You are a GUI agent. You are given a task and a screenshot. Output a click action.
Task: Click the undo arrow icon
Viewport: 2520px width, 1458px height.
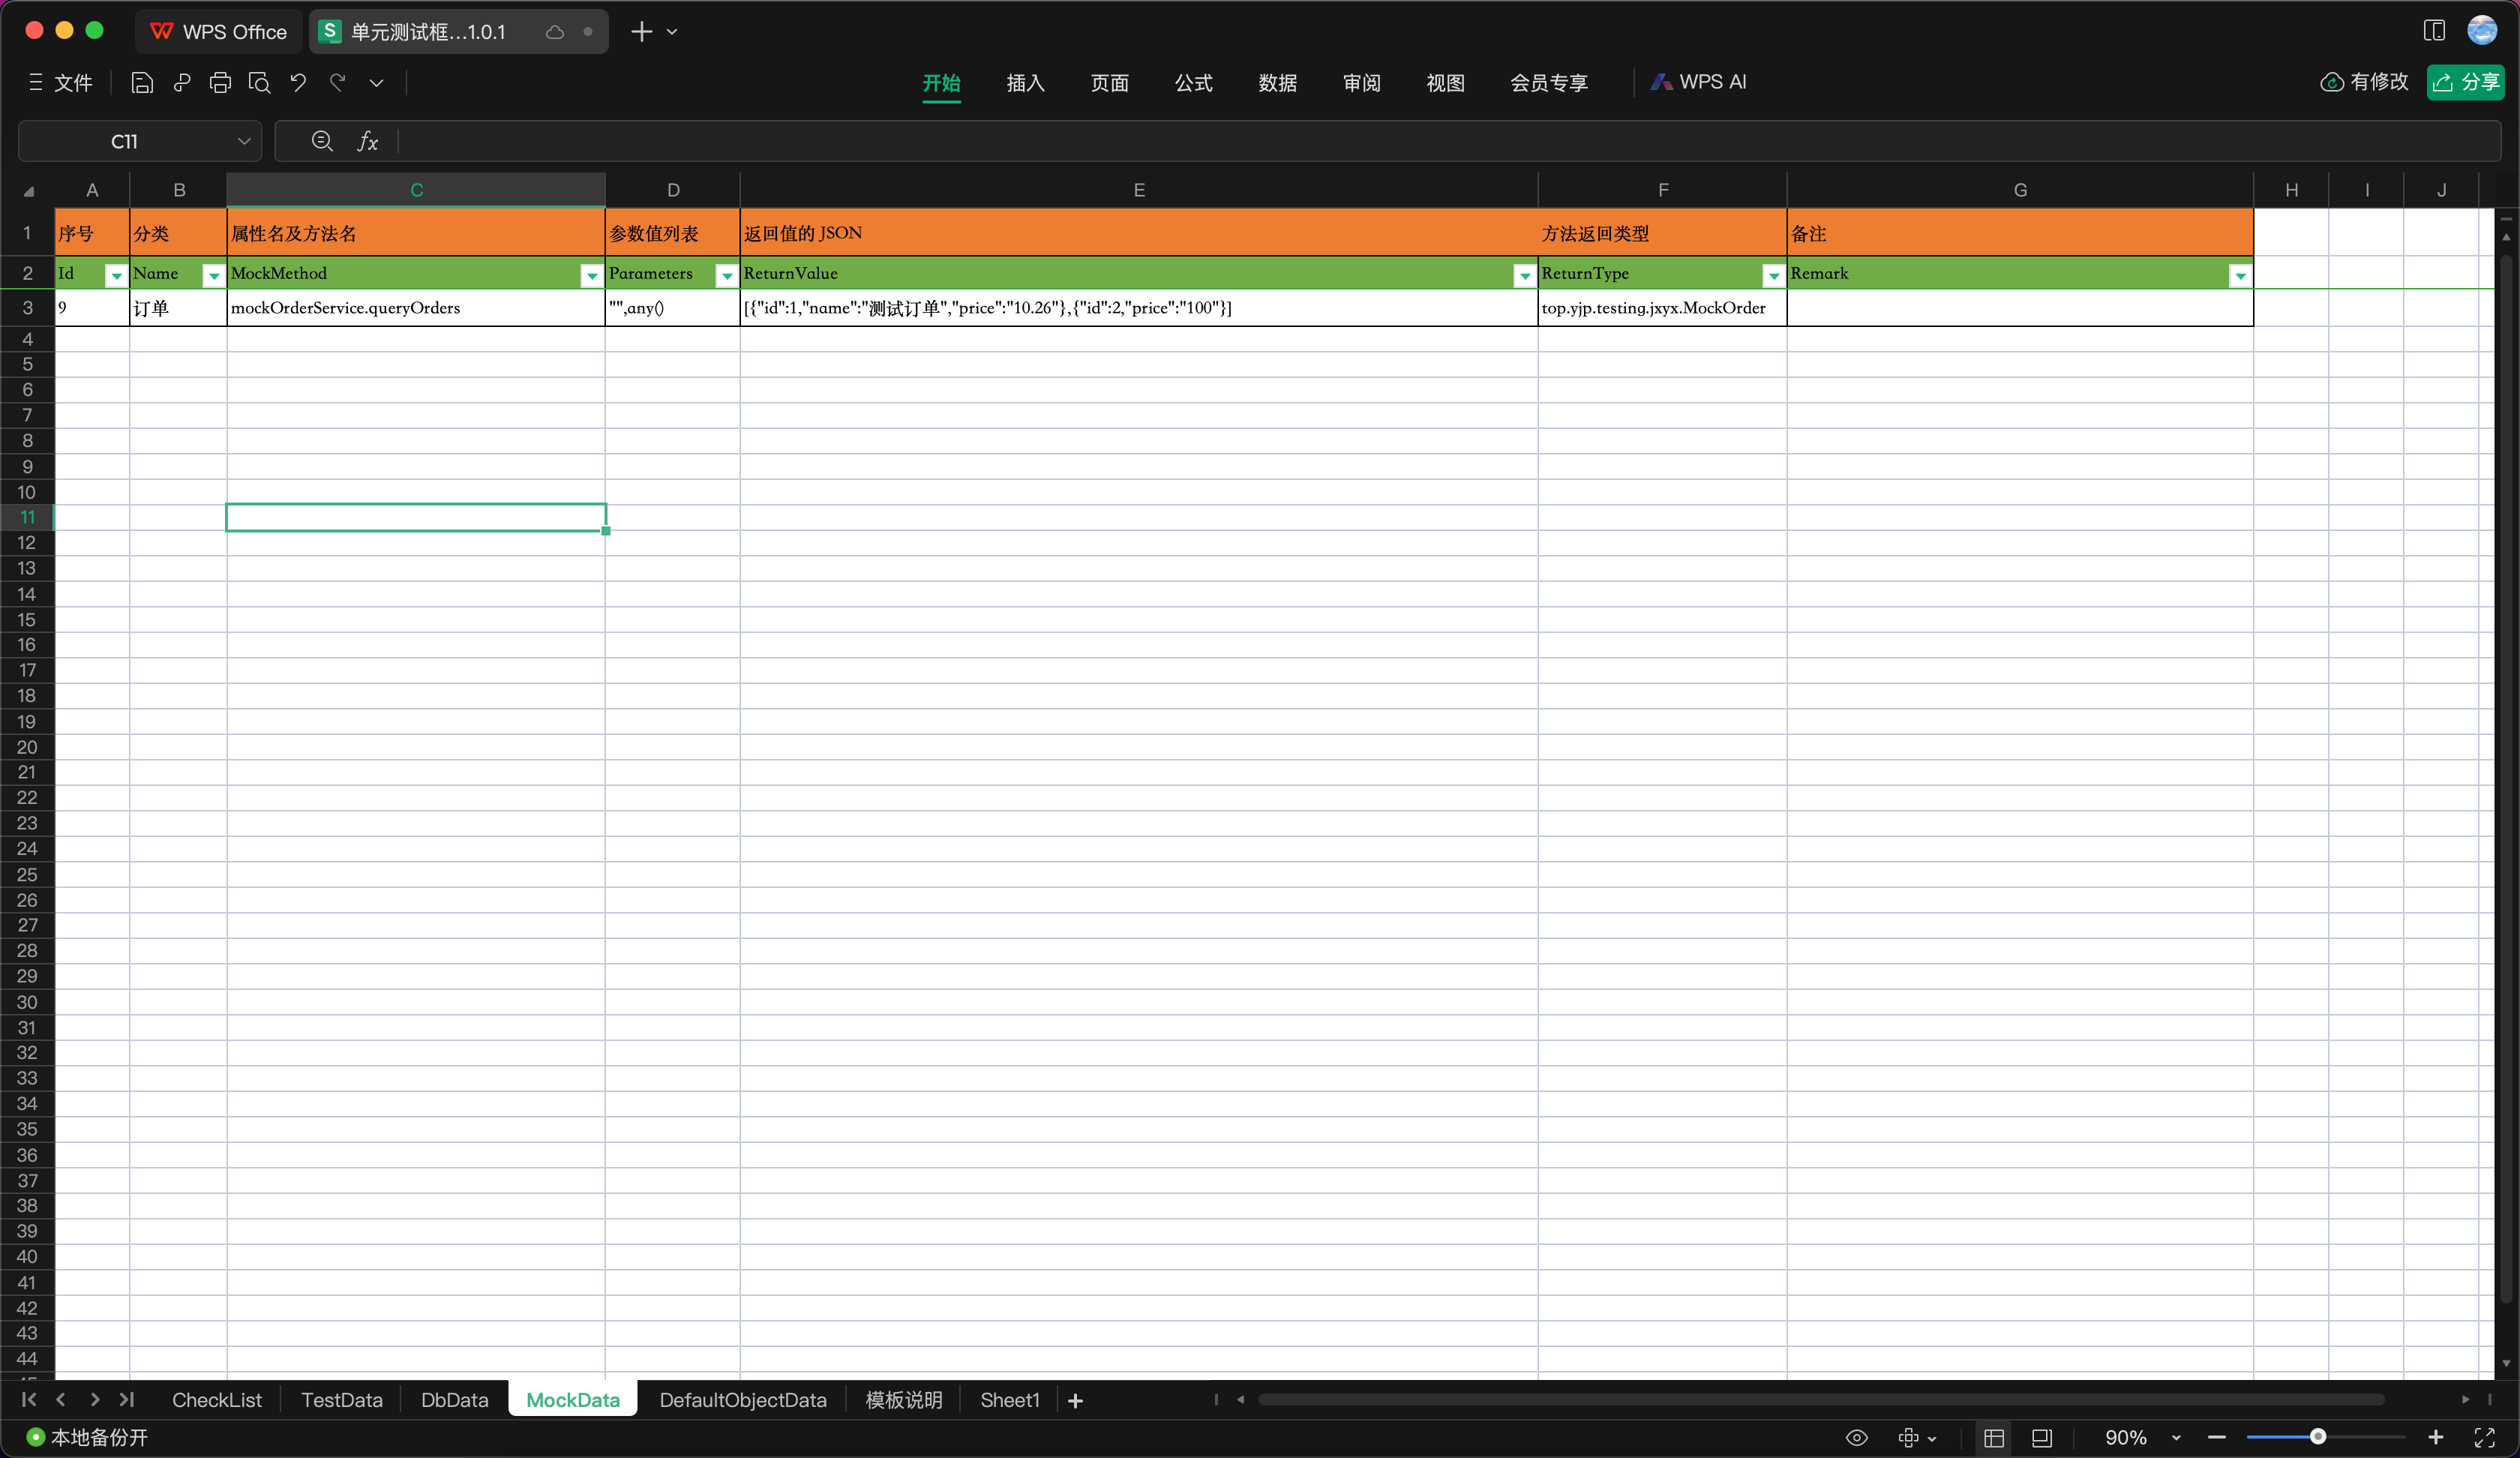pyautogui.click(x=298, y=83)
